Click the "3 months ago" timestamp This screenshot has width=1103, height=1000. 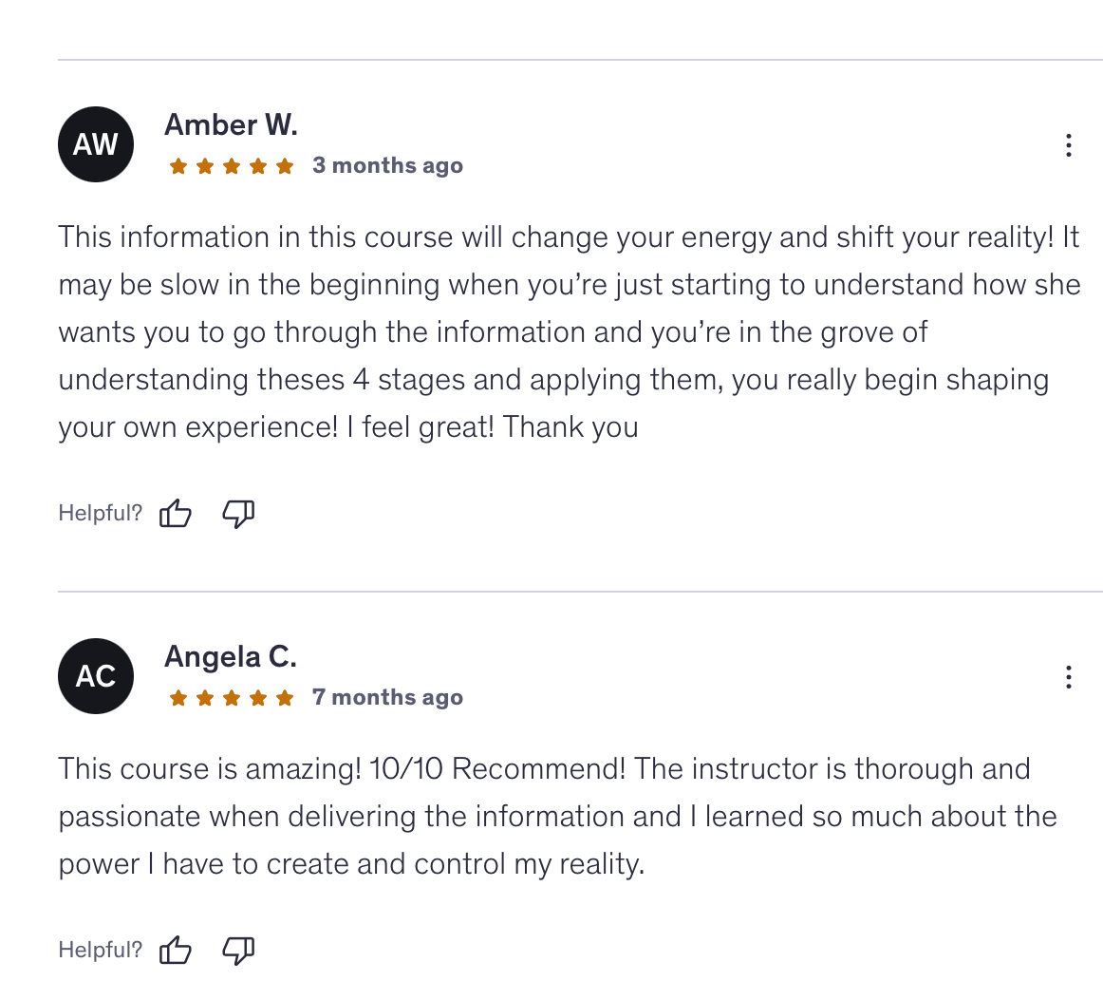[387, 165]
